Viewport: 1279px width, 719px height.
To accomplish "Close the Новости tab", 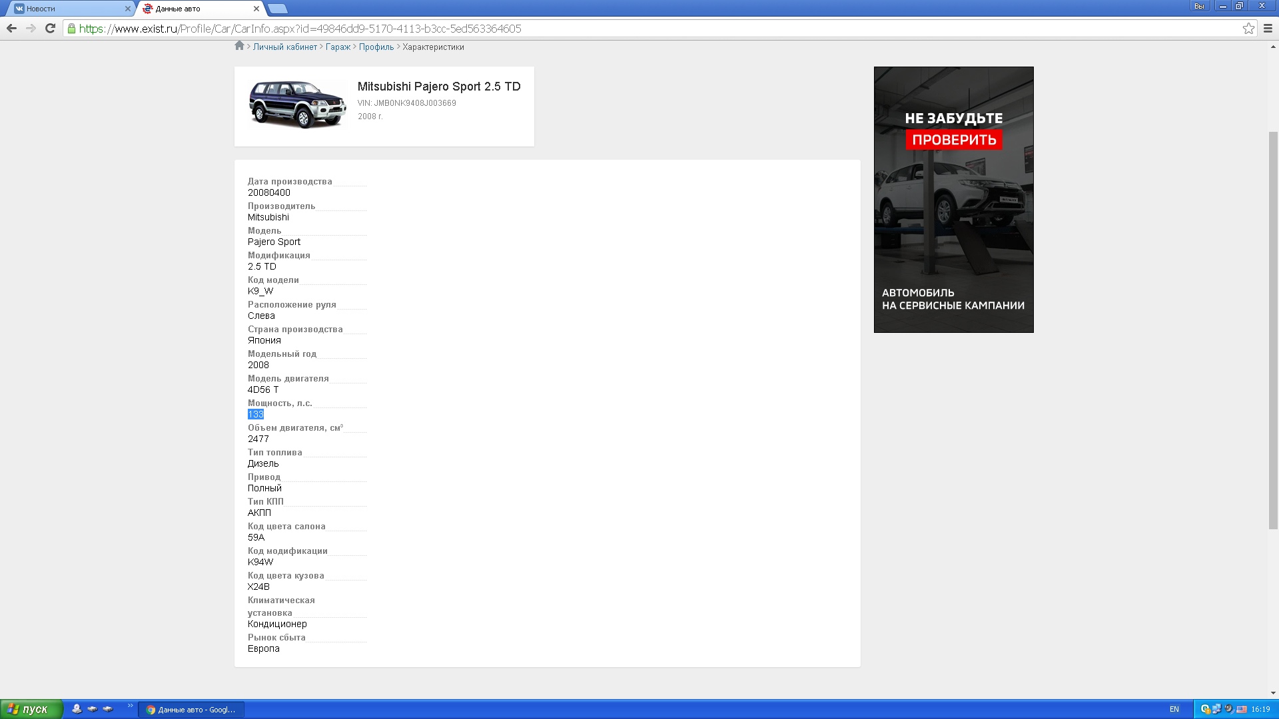I will click(128, 9).
